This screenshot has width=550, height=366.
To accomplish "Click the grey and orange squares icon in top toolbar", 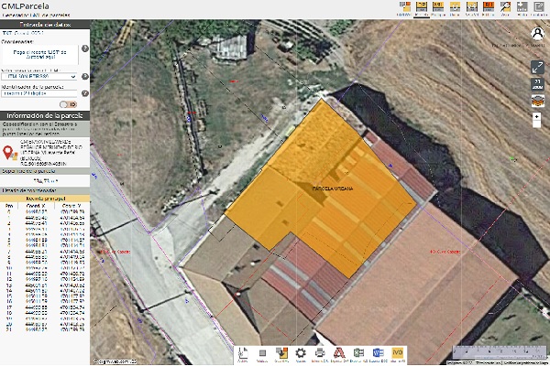I will click(x=405, y=7).
